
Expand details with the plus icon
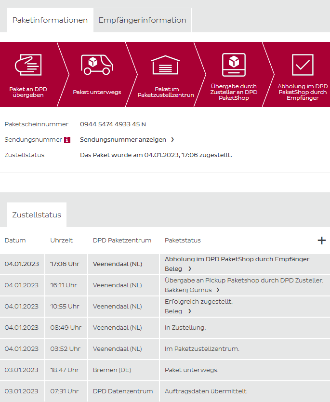coord(321,241)
